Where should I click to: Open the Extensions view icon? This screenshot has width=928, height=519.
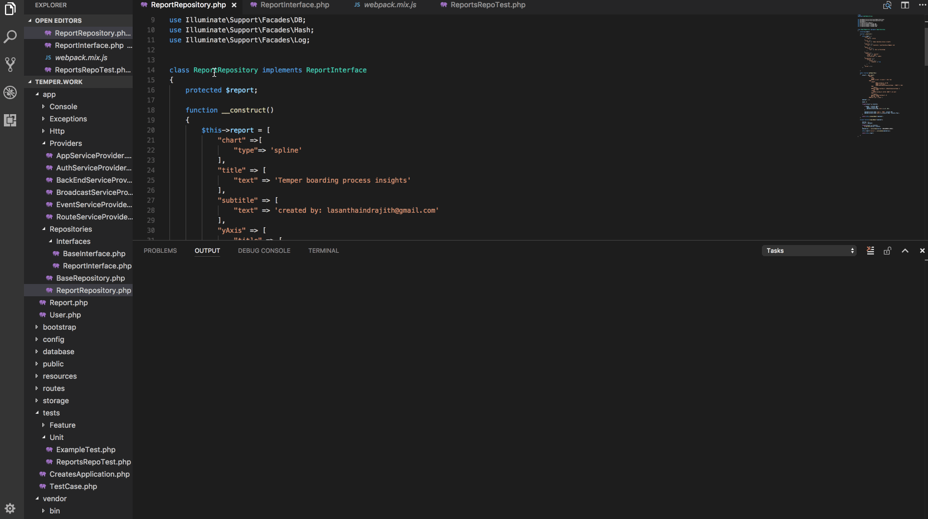(10, 120)
